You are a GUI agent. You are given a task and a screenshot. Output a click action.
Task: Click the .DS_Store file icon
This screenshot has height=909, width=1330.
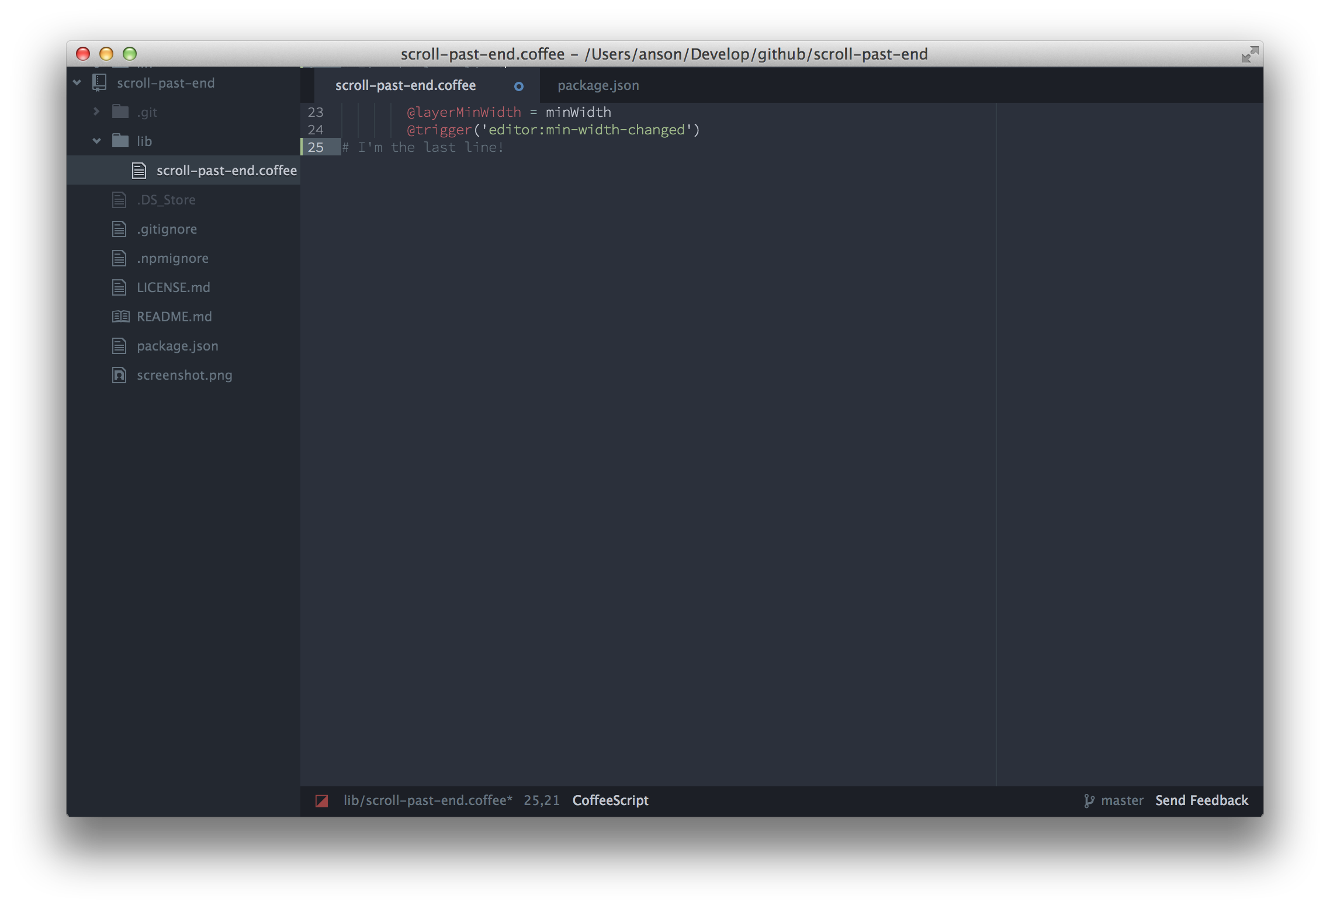click(x=119, y=199)
